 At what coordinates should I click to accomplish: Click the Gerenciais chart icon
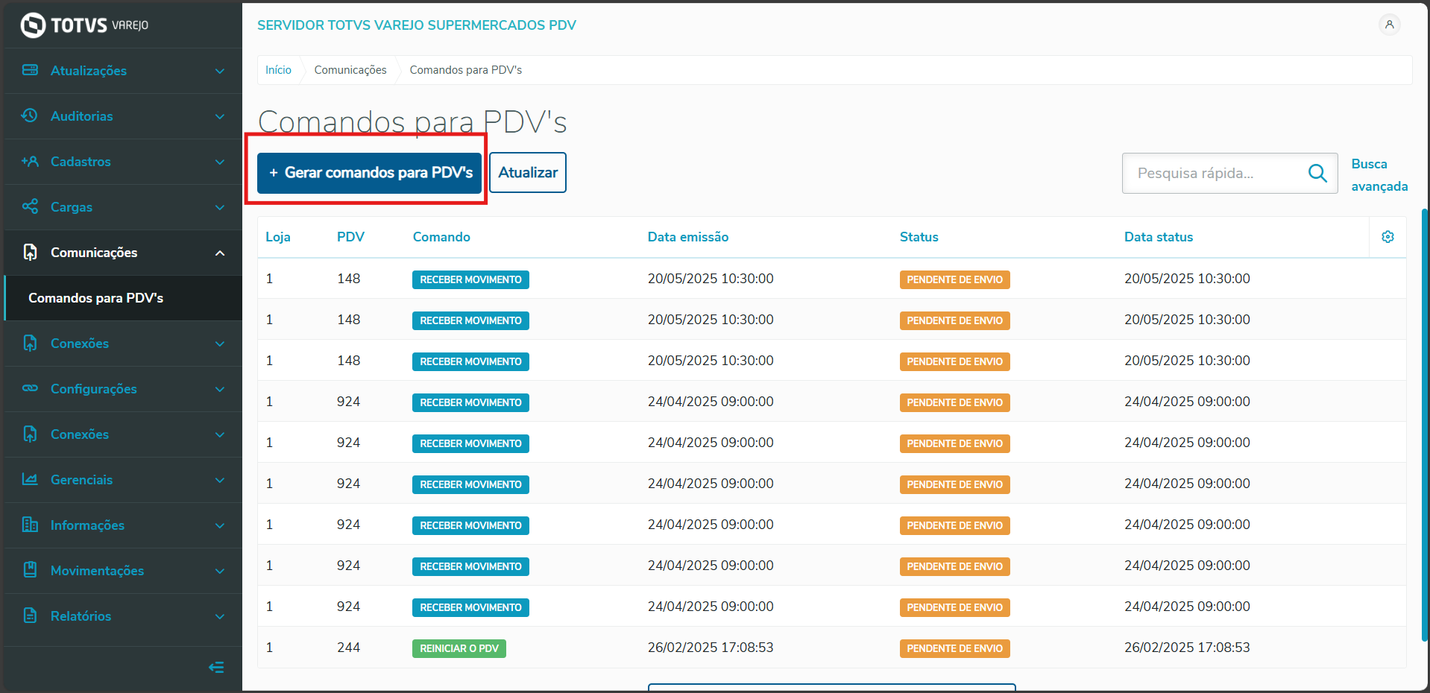[30, 479]
